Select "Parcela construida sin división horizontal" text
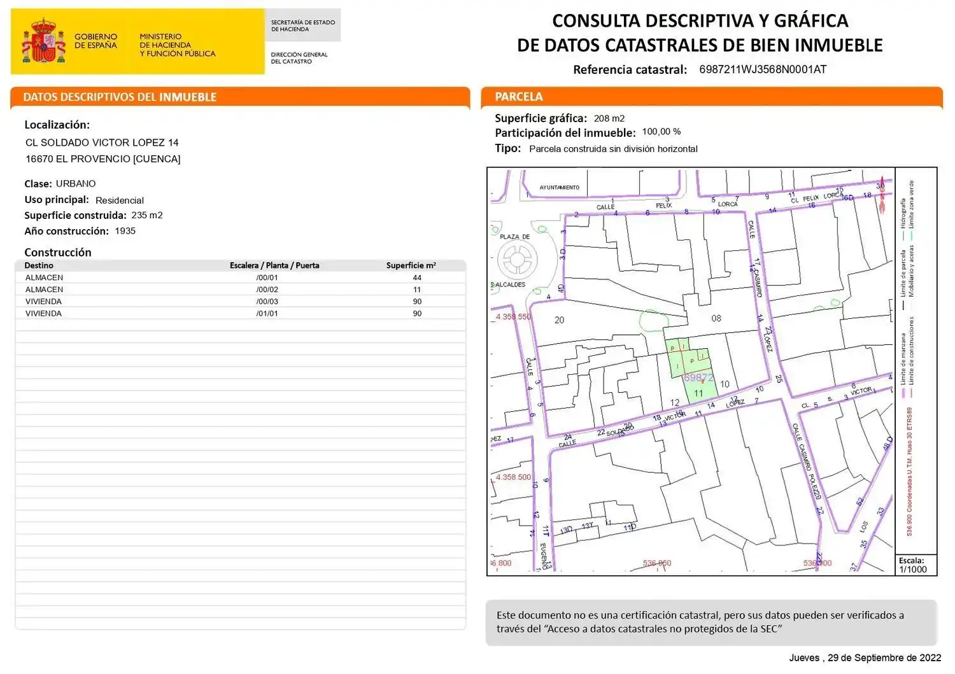This screenshot has height=674, width=955. tap(613, 149)
